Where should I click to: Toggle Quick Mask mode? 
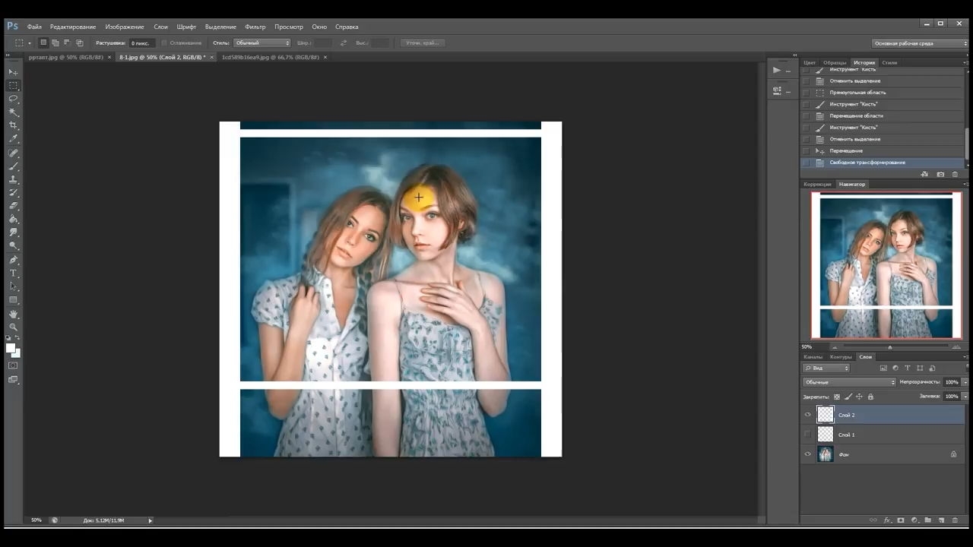13,365
